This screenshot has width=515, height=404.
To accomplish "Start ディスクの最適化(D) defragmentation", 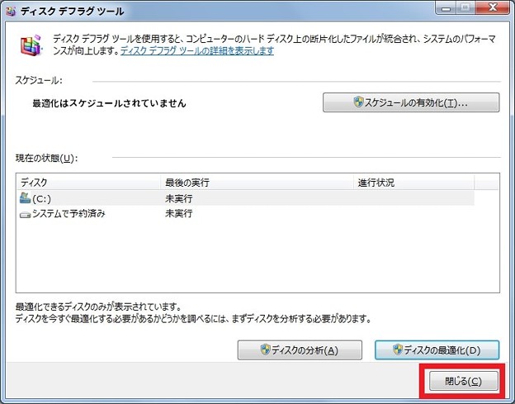I will (437, 350).
